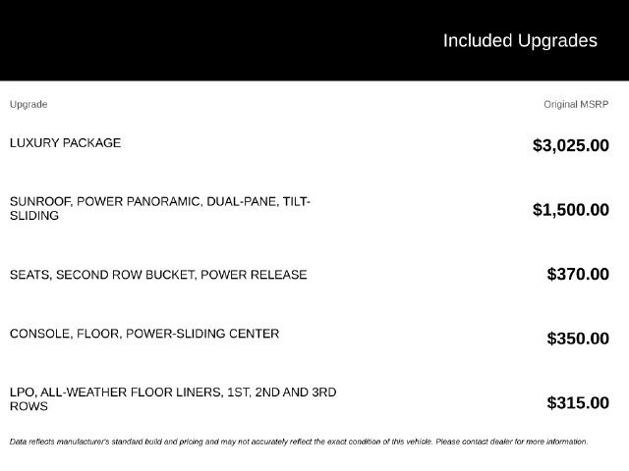Click the $350.00 console price

pyautogui.click(x=578, y=339)
